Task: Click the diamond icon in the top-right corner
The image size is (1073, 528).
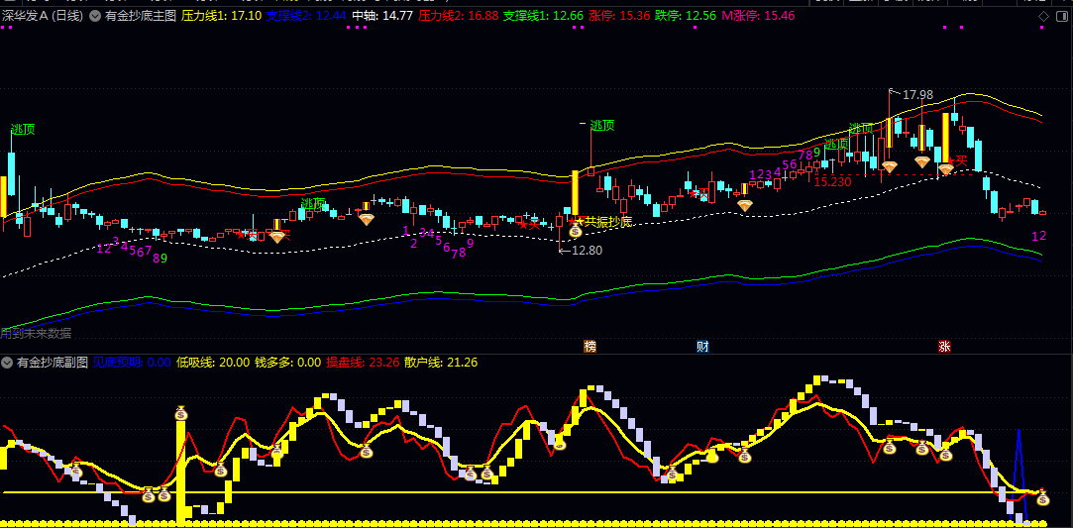Action: click(x=1043, y=17)
